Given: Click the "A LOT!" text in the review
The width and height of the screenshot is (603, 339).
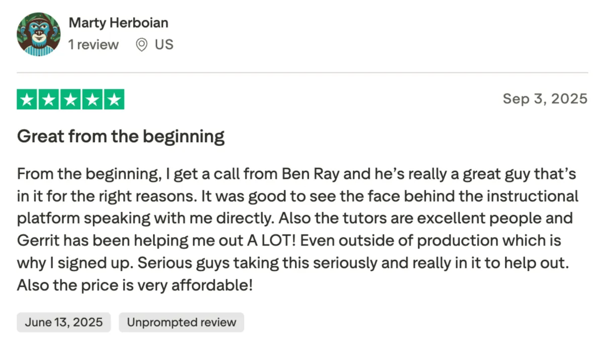Looking at the screenshot, I should coord(273,241).
